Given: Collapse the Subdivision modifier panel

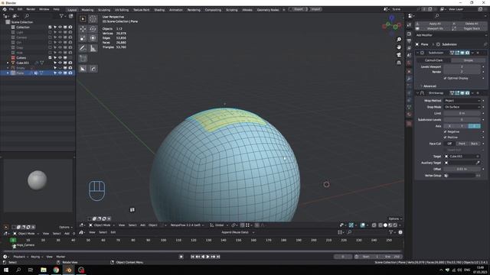Looking at the screenshot, I should coord(418,53).
